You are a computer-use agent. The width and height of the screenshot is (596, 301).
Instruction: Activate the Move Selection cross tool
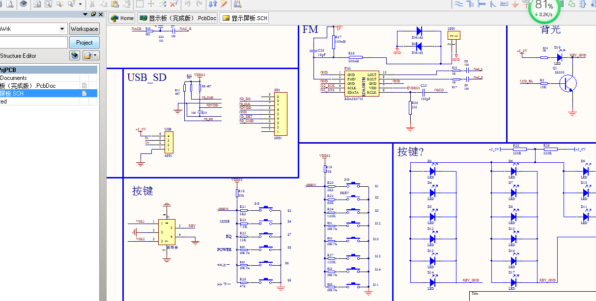tap(151, 4)
